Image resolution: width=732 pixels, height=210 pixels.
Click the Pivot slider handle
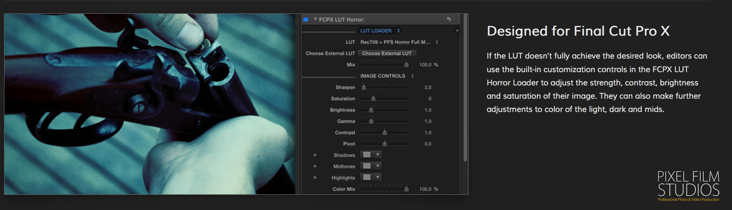pos(385,144)
